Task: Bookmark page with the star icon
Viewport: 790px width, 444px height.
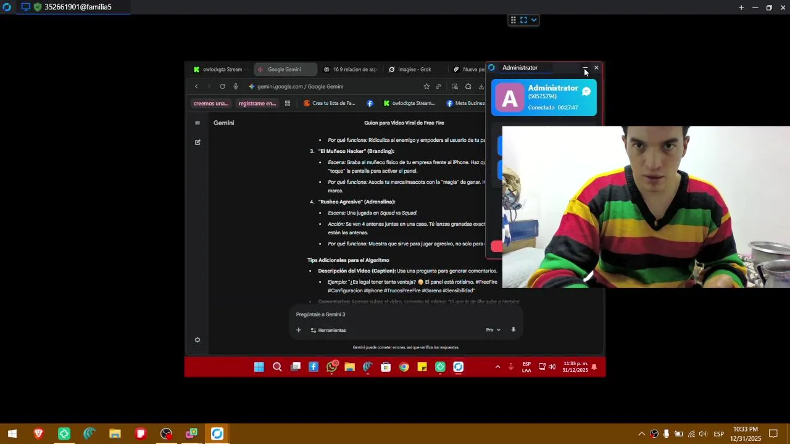Action: point(426,86)
